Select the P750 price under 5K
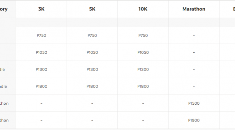 (92, 35)
